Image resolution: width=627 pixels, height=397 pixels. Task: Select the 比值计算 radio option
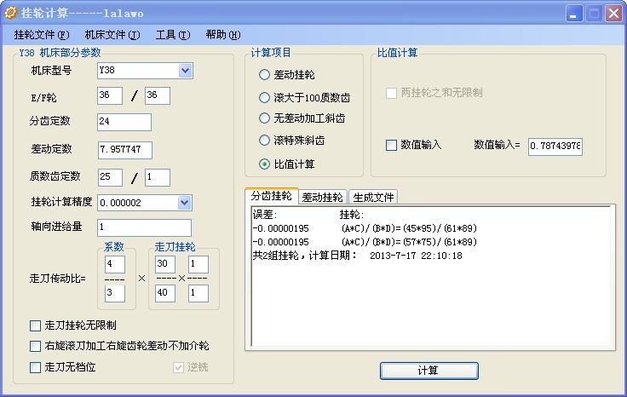[264, 164]
